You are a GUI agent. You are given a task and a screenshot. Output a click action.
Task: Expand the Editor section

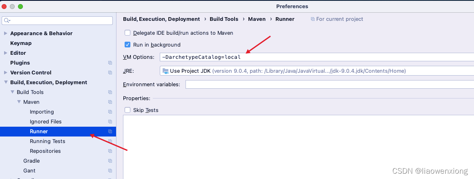(x=5, y=53)
